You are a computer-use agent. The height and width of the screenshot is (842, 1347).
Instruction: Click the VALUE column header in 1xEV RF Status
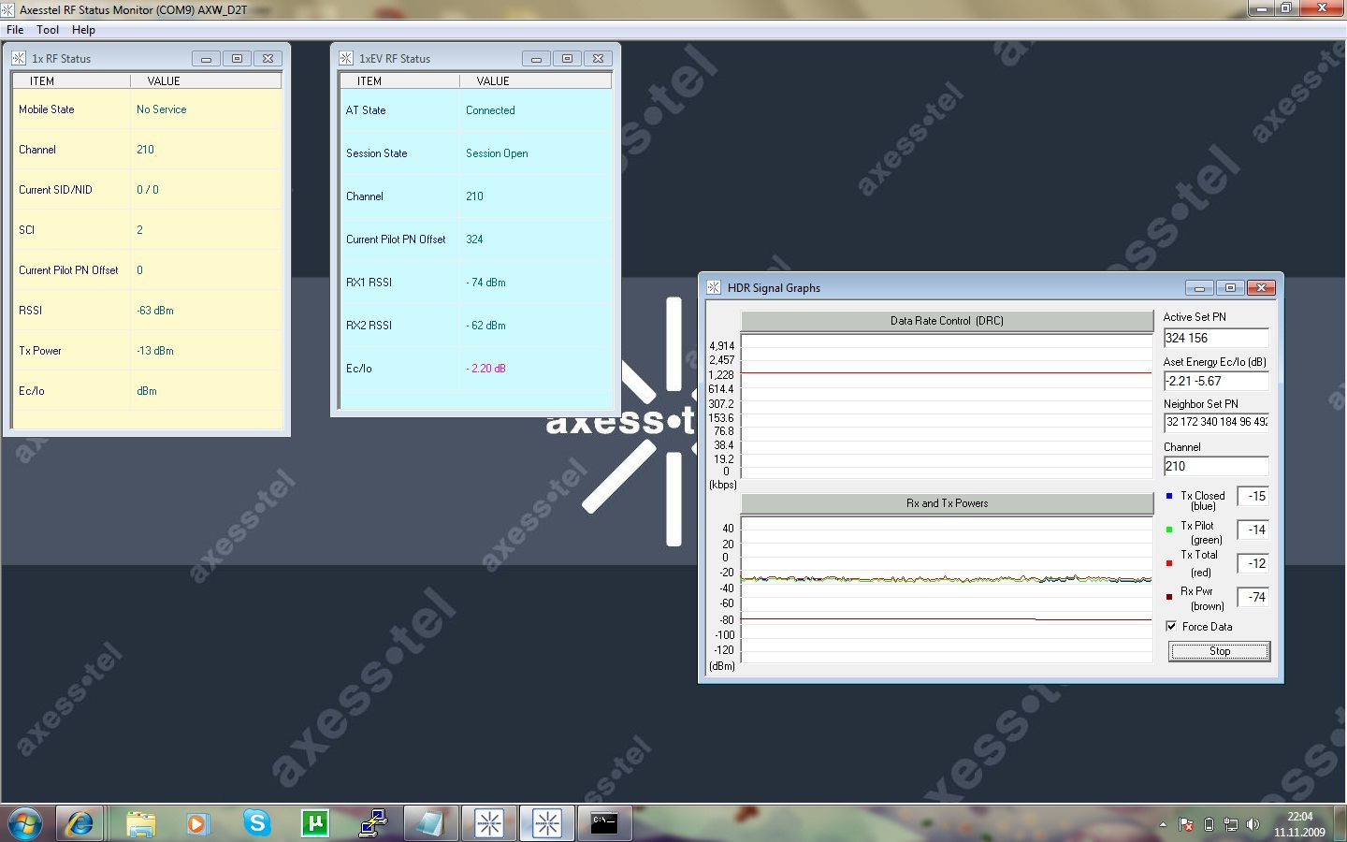(535, 81)
